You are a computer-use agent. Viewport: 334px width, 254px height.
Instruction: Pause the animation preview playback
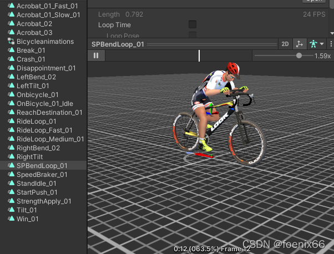click(96, 55)
